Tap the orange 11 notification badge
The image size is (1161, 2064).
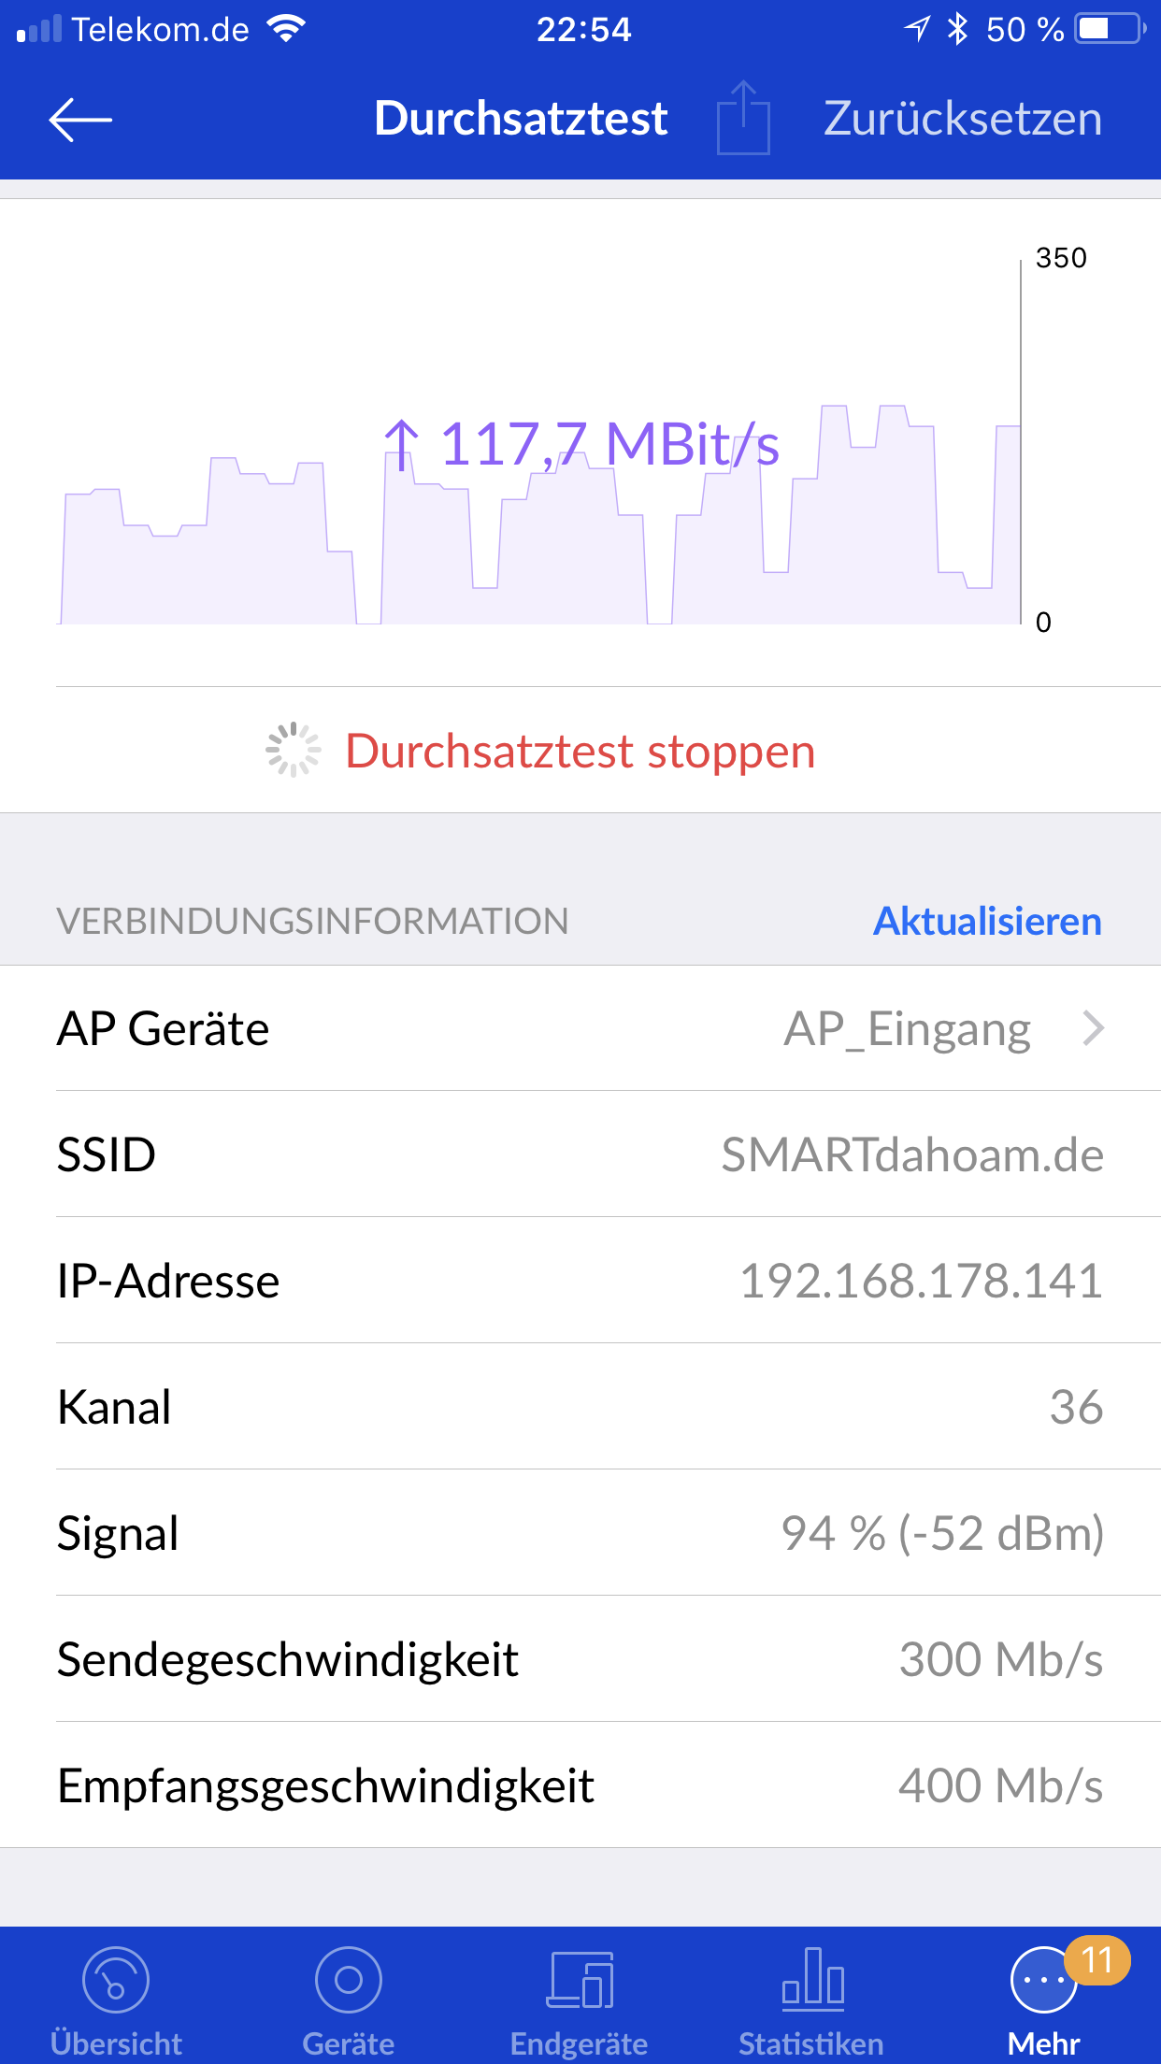pyautogui.click(x=1097, y=1959)
